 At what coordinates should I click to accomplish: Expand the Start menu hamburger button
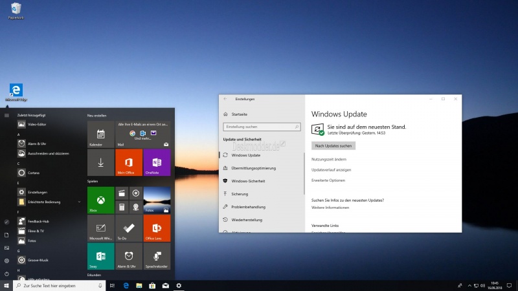click(6, 116)
